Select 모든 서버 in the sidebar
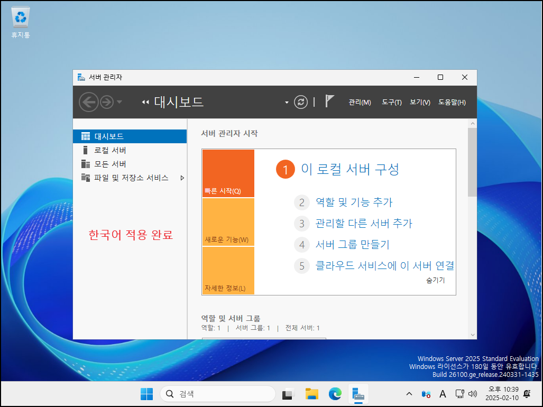Screen dimensions: 543x407 130,164
